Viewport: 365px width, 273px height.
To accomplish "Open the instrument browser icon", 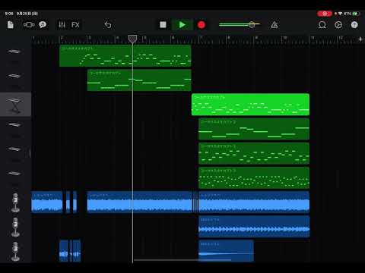I will pyautogui.click(x=29, y=25).
